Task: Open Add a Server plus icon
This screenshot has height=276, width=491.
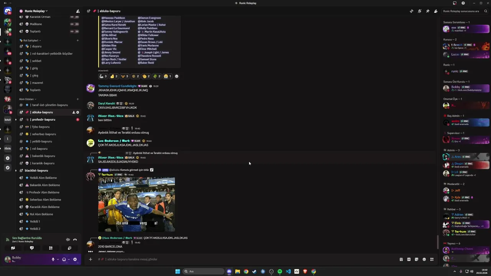Action: click(7, 158)
